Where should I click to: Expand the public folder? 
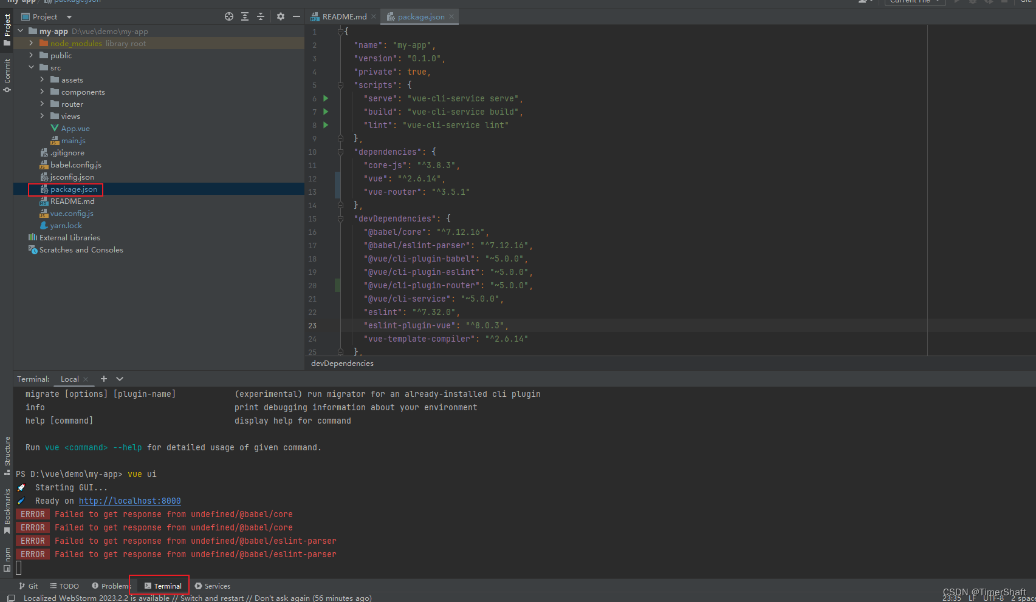tap(32, 55)
